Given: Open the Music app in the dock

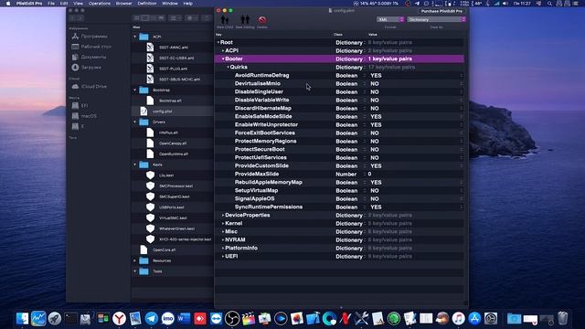Looking at the screenshot, I should (x=458, y=319).
